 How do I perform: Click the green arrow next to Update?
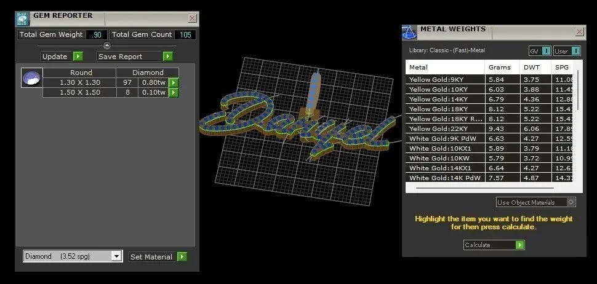click(78, 57)
